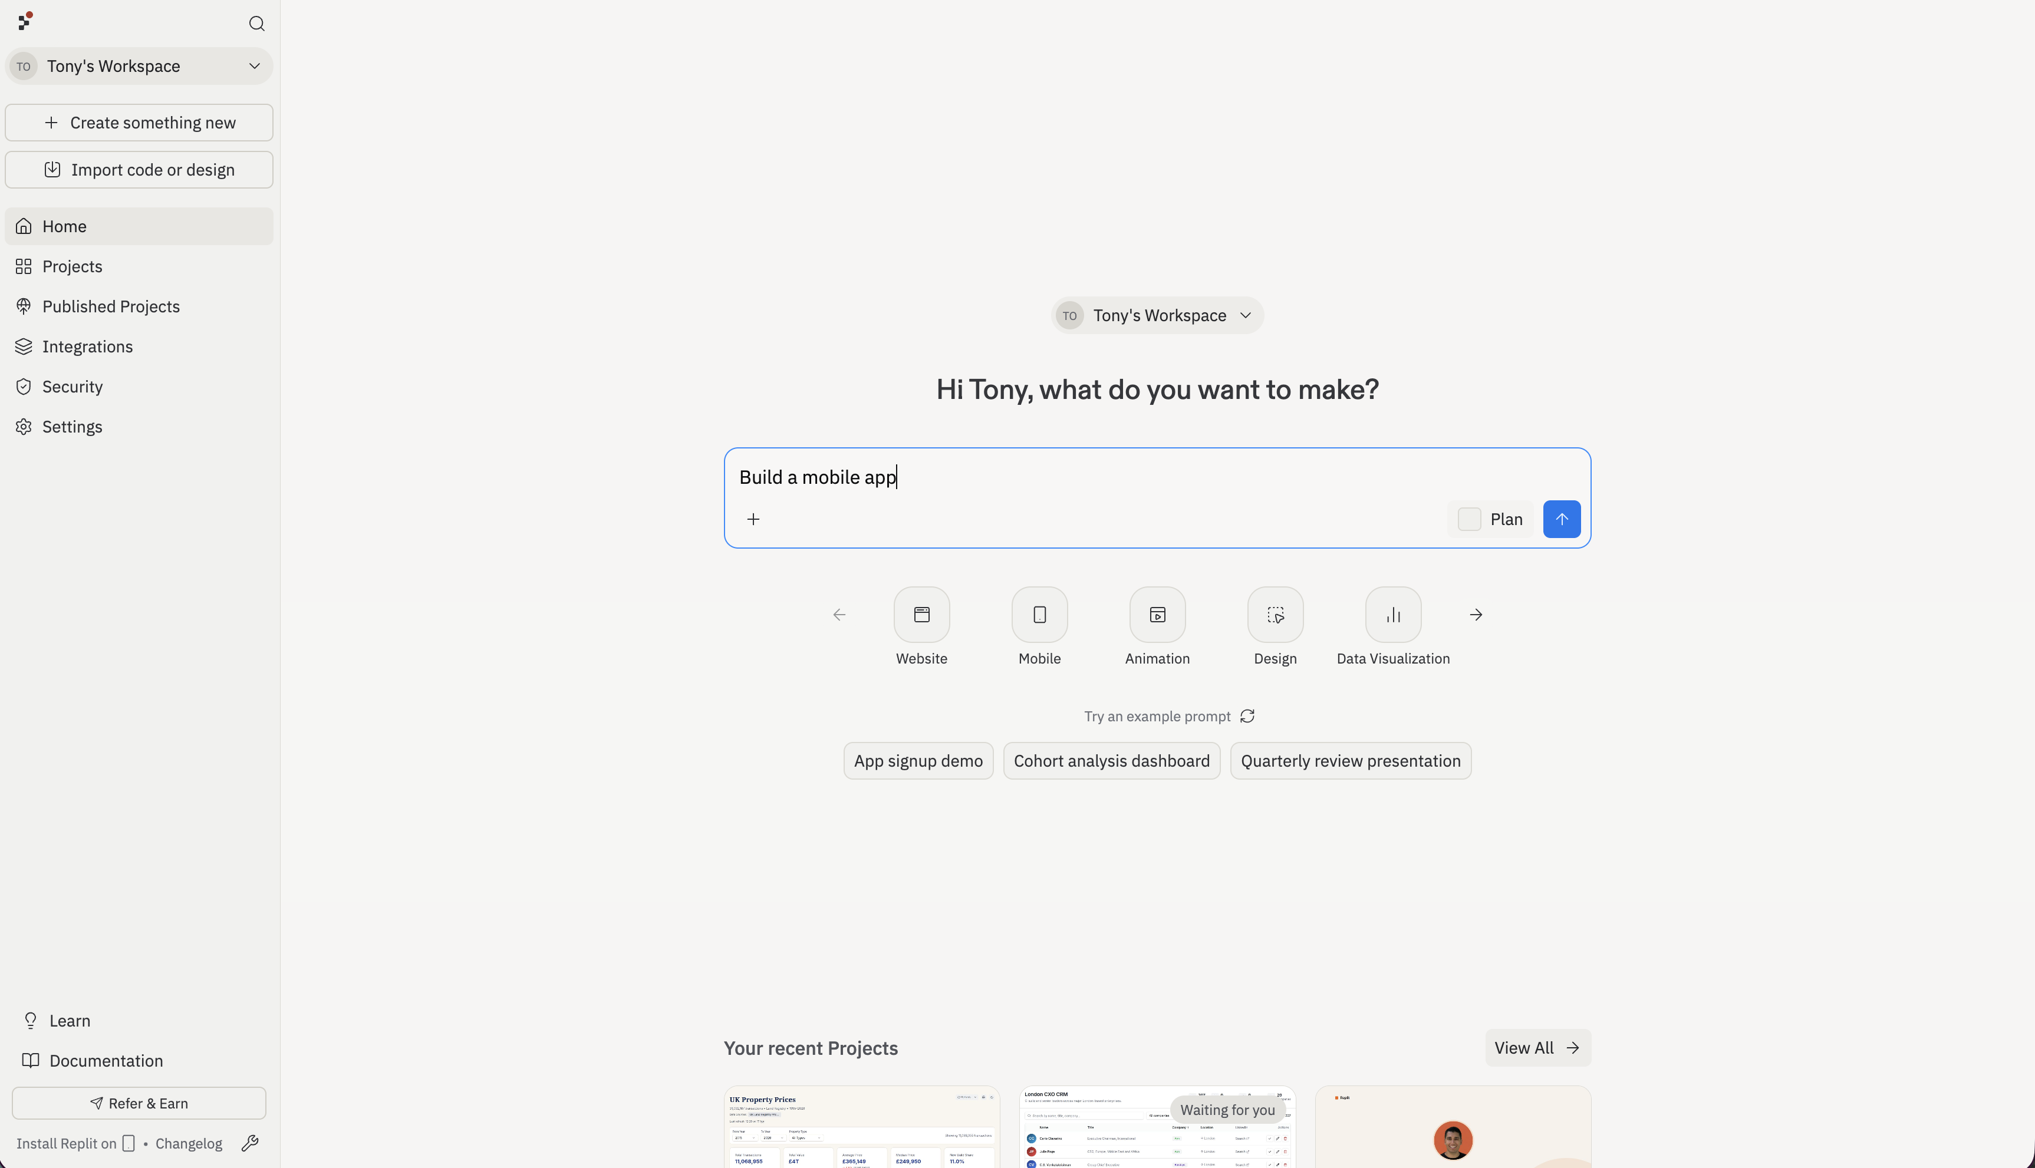Pick the Data Visualization option
Image resolution: width=2035 pixels, height=1168 pixels.
tap(1391, 615)
